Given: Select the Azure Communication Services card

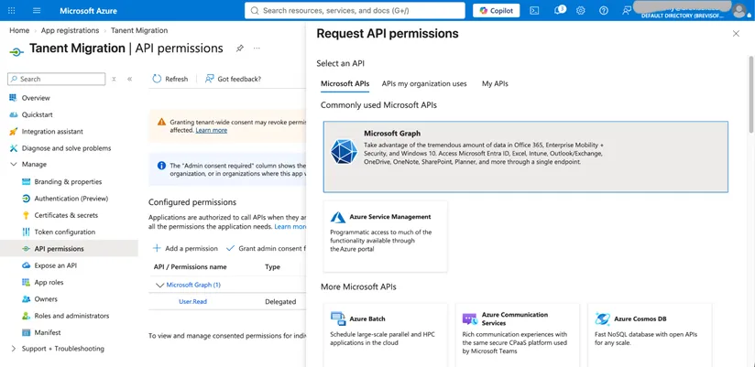Looking at the screenshot, I should (x=518, y=335).
